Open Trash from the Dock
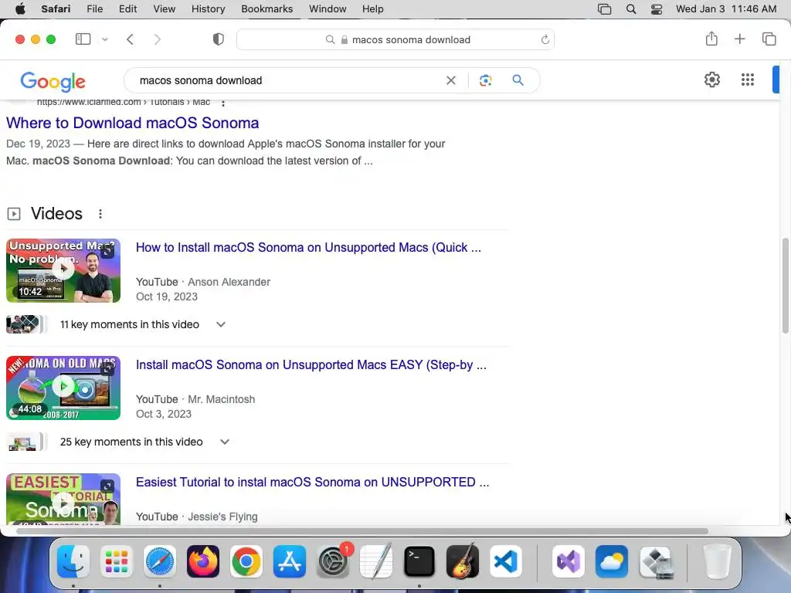 click(x=717, y=561)
